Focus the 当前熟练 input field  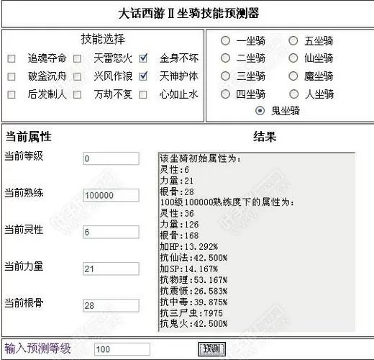(111, 195)
